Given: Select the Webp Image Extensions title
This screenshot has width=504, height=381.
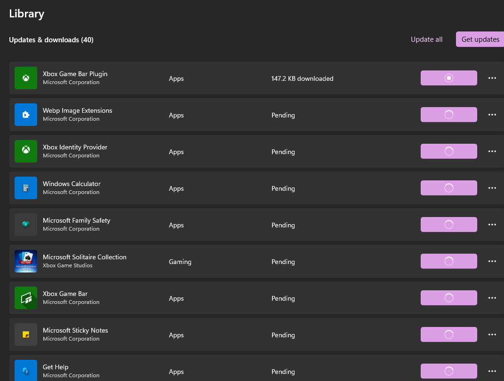Looking at the screenshot, I should 78,110.
